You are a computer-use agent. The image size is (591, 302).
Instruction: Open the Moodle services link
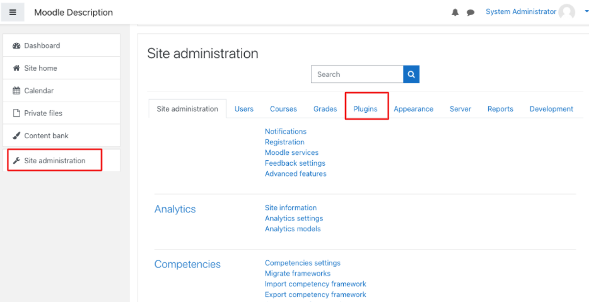[x=291, y=153]
